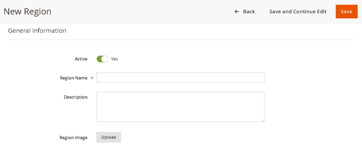This screenshot has height=149, width=362.
Task: Focus the Region Name text field
Action: tap(180, 77)
